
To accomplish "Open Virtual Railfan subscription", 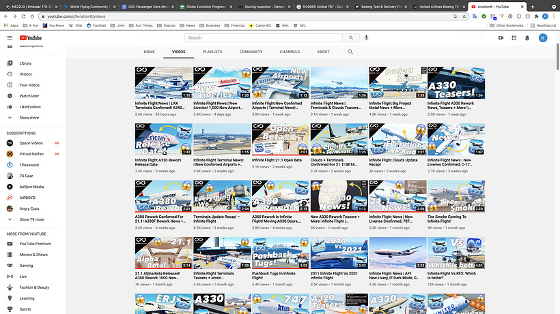I will (31, 154).
